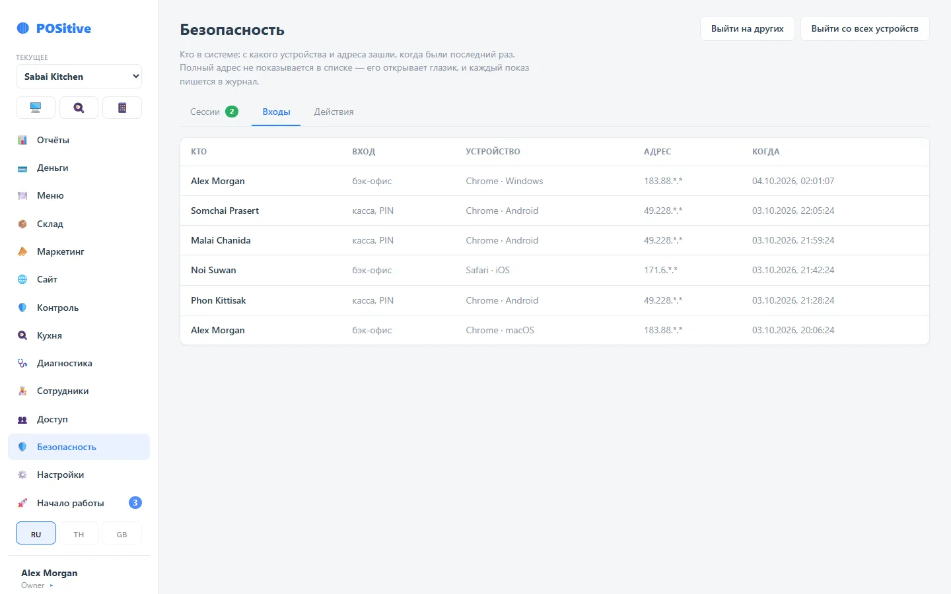951x594 pixels.
Task: Switch interface language to RU
Action: click(36, 534)
